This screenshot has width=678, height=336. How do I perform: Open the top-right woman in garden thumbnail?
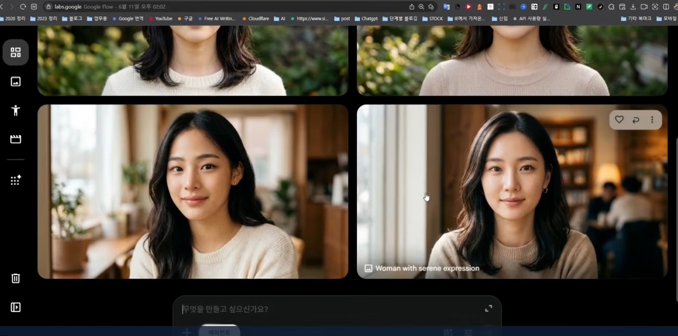[x=512, y=60]
